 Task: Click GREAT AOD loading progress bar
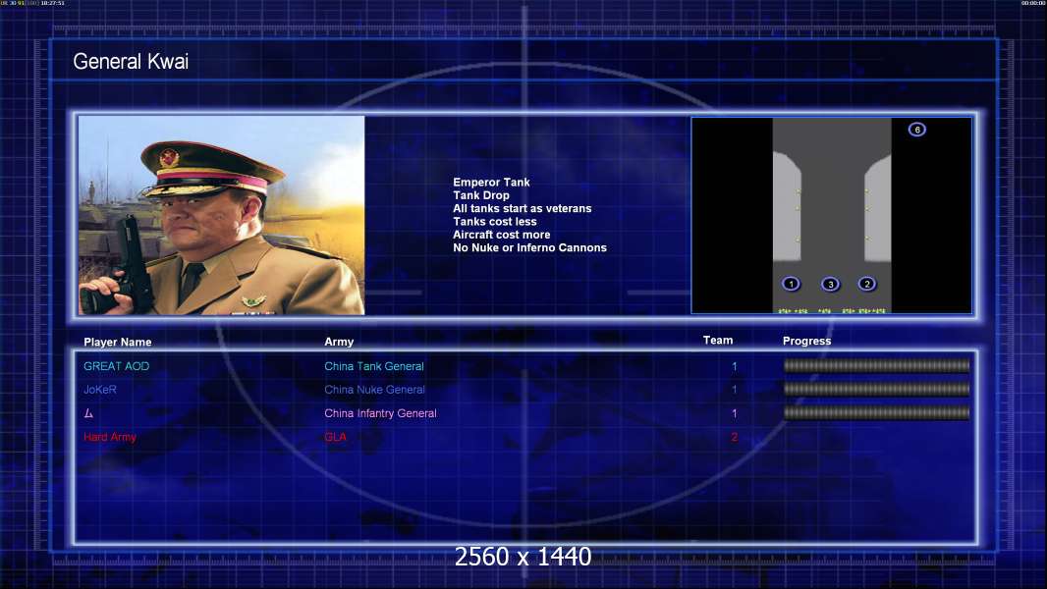[877, 365]
